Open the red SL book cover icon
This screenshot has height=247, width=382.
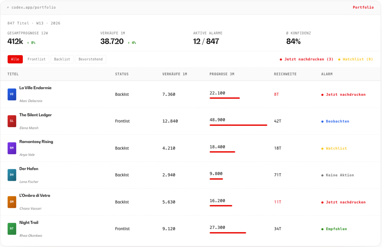click(12, 121)
